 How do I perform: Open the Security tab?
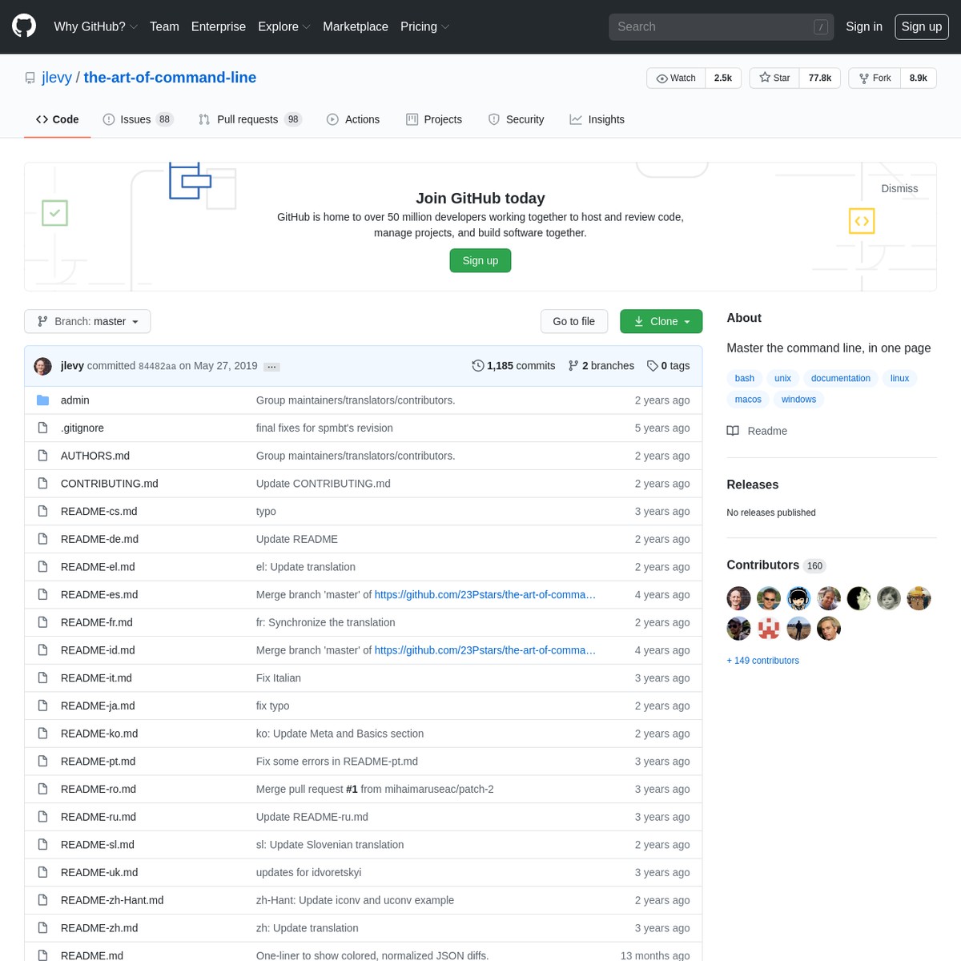point(517,119)
